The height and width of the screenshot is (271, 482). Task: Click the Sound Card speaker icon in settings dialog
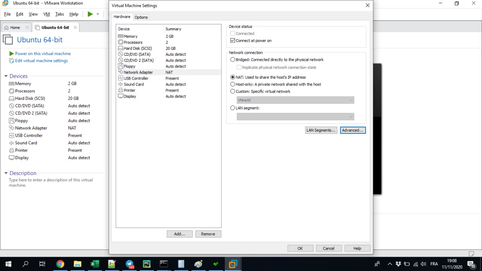click(x=120, y=84)
